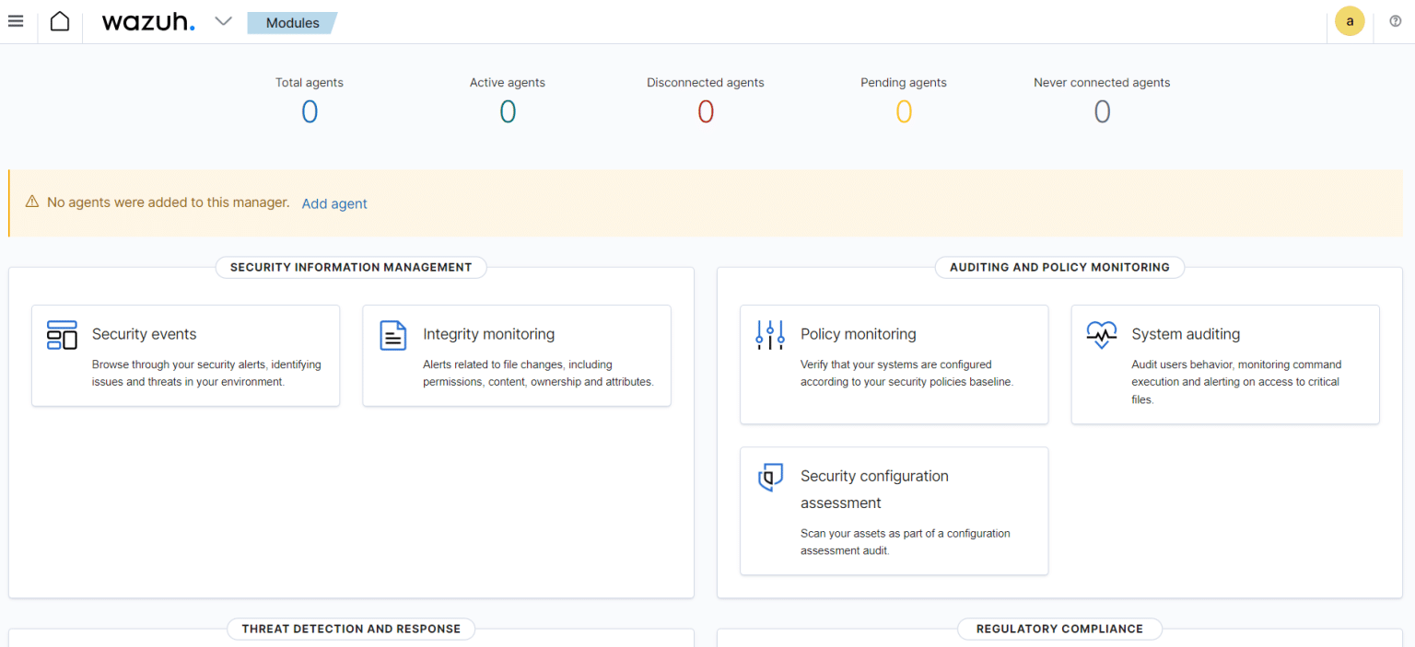Click the Policy monitoring sliders icon
1415x647 pixels.
click(769, 336)
